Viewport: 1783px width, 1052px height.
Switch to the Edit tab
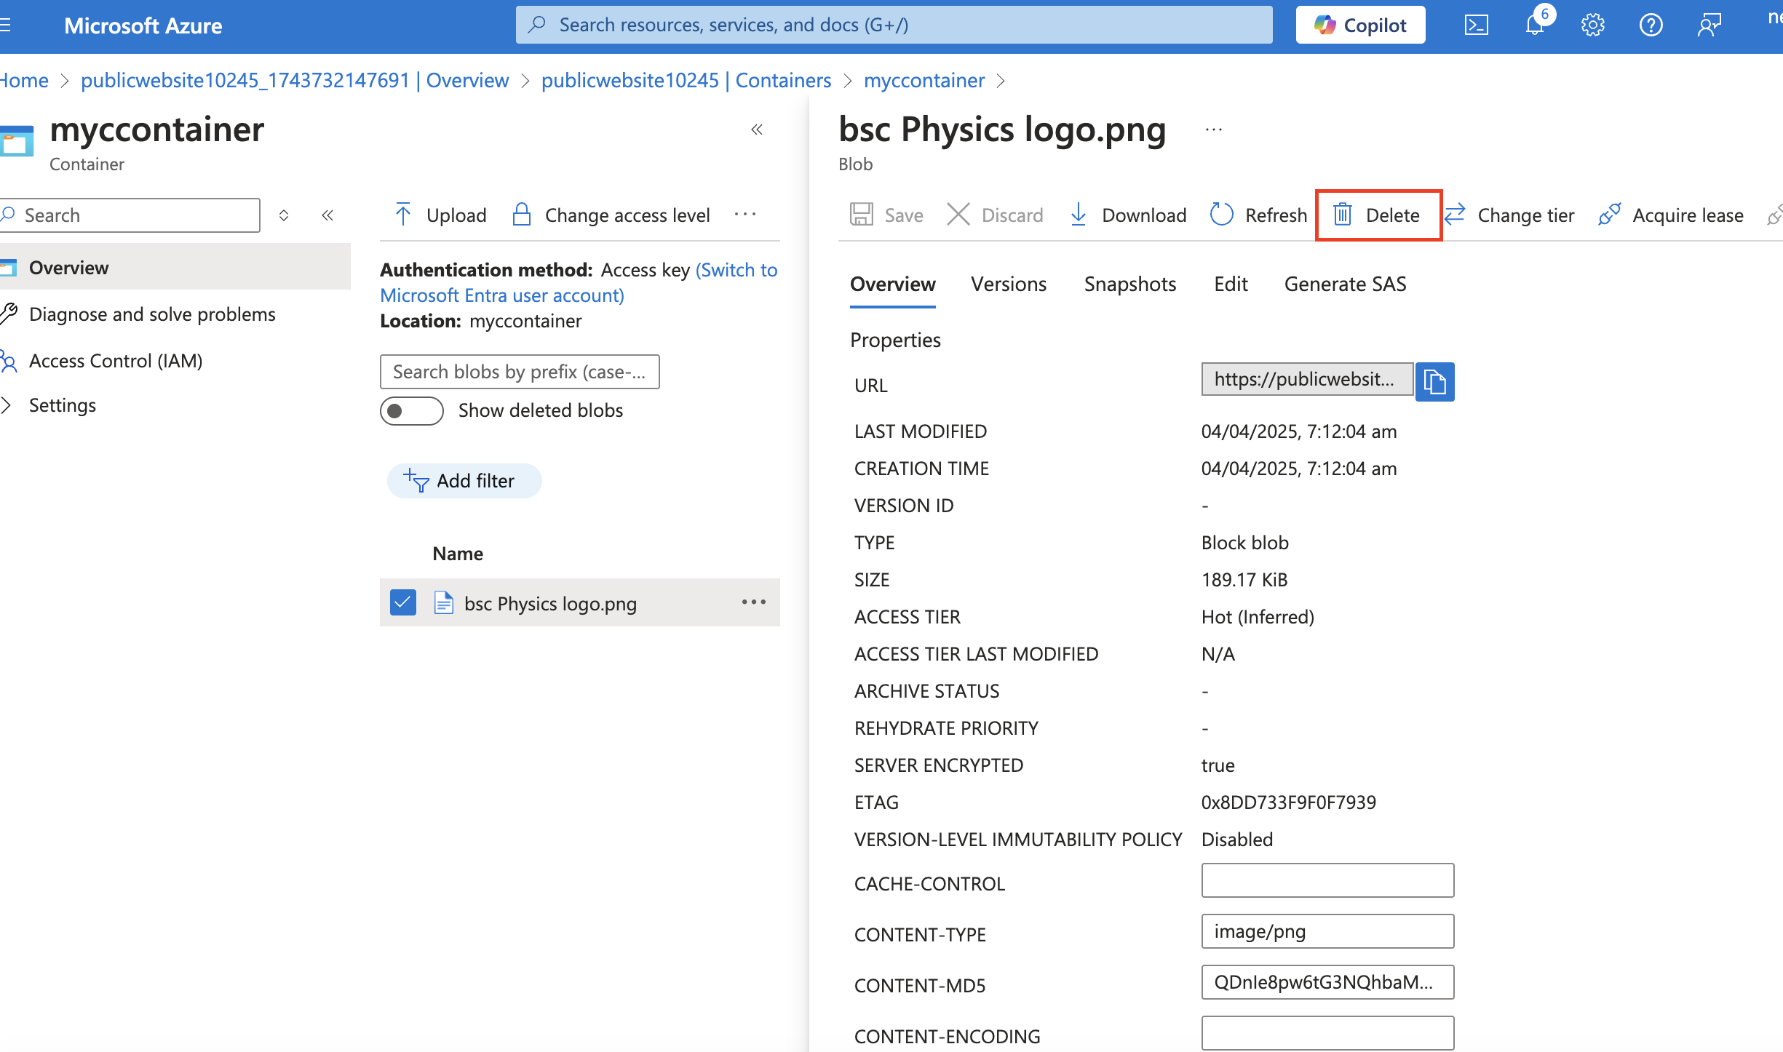1231,284
